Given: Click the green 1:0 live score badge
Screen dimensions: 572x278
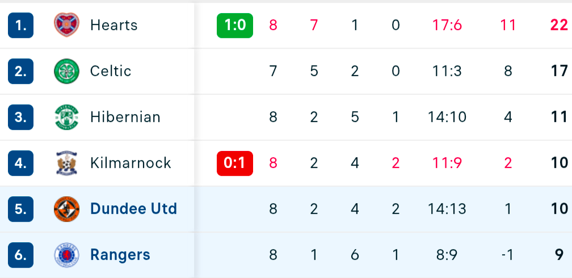Looking at the screenshot, I should (x=235, y=25).
